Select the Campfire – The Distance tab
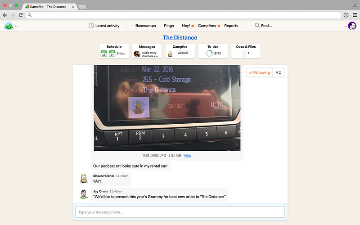Image resolution: width=360 pixels, height=225 pixels. click(49, 7)
